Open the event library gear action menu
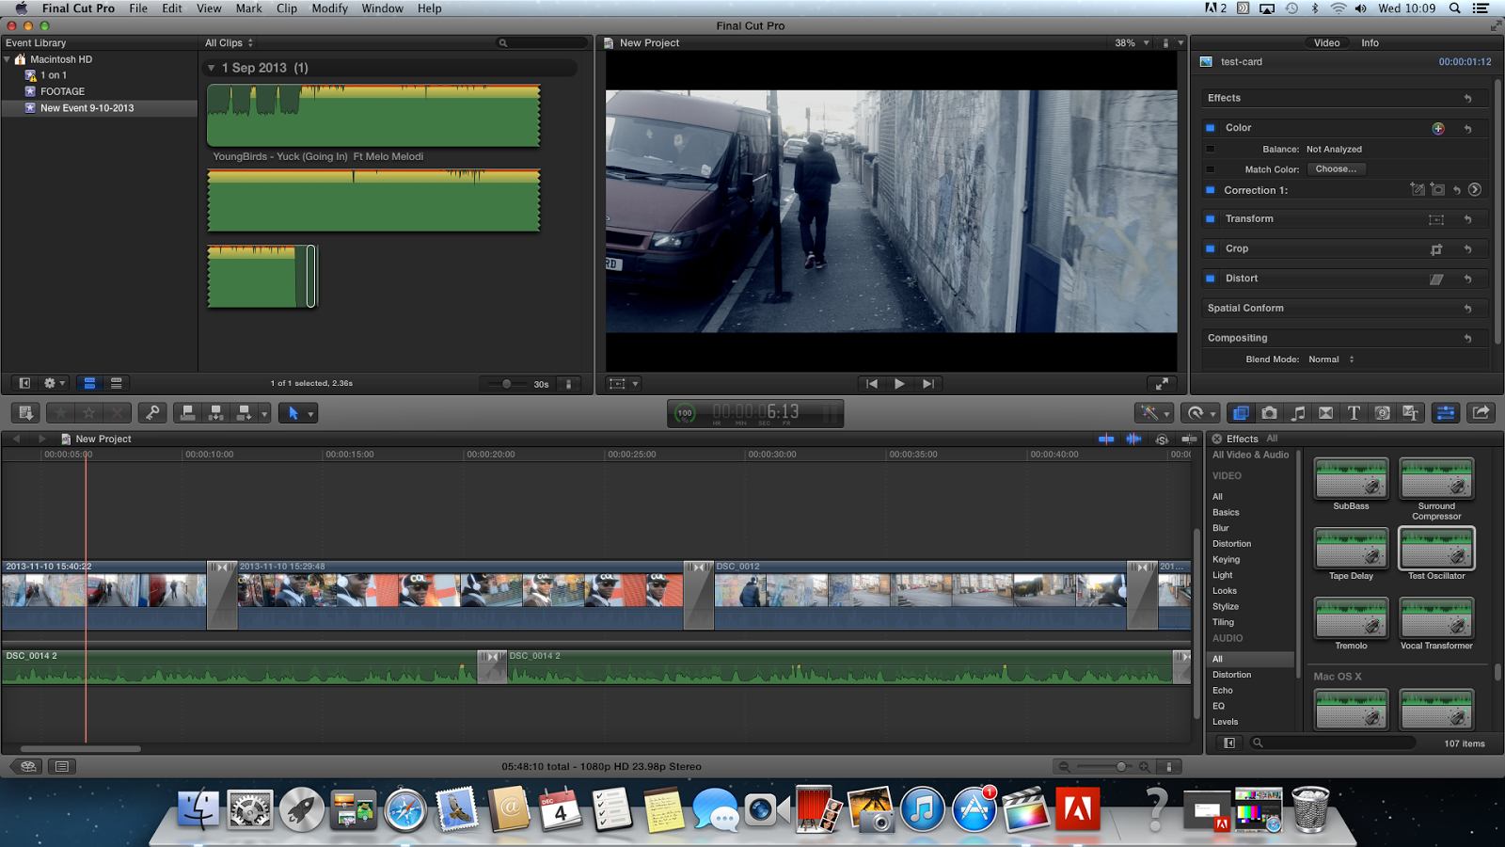This screenshot has width=1505, height=847. pyautogui.click(x=54, y=383)
